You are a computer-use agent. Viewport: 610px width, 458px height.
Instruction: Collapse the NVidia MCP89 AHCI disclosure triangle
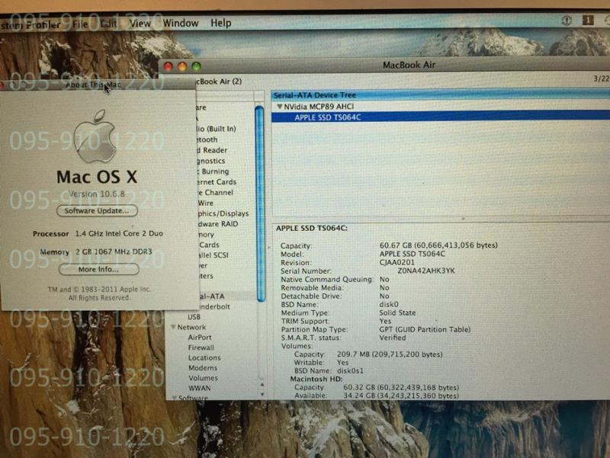(279, 106)
